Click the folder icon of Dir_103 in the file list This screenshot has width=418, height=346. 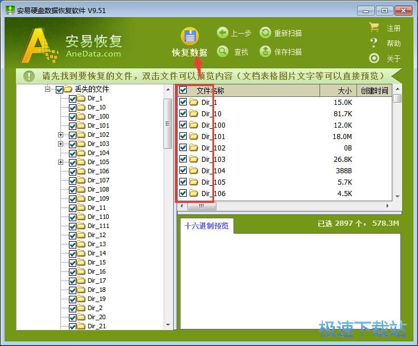point(194,159)
